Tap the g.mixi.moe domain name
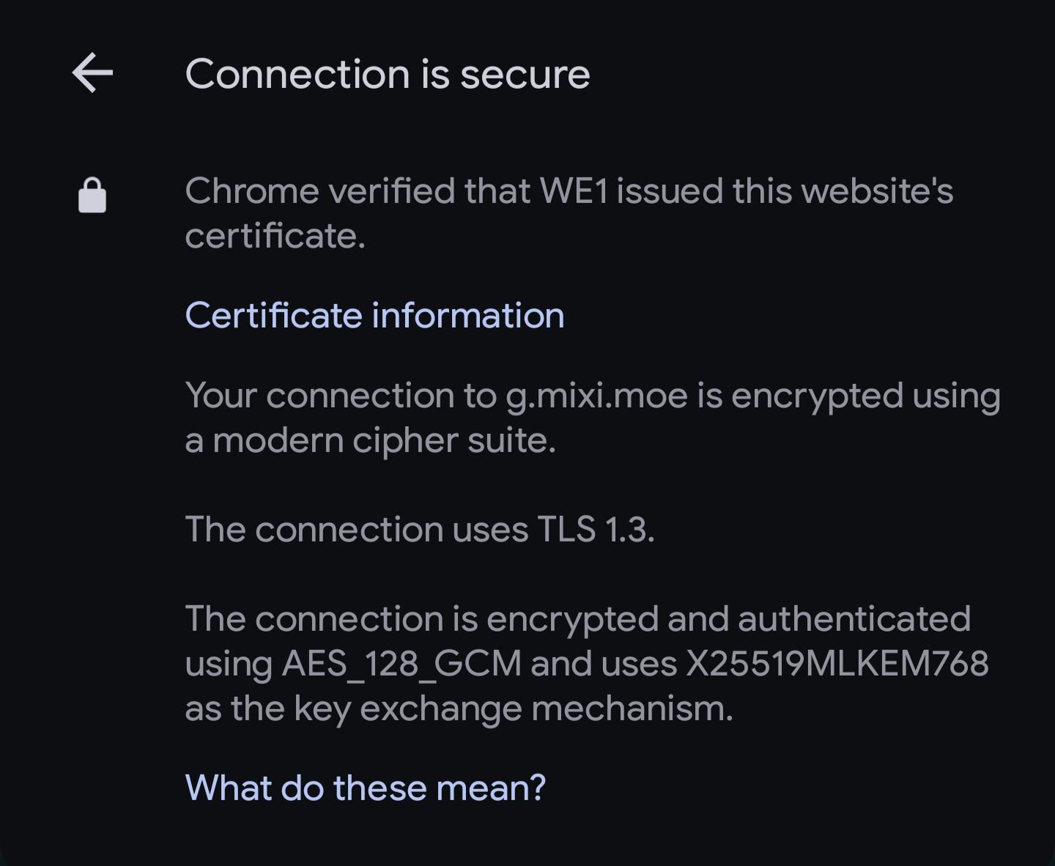 tap(597, 396)
